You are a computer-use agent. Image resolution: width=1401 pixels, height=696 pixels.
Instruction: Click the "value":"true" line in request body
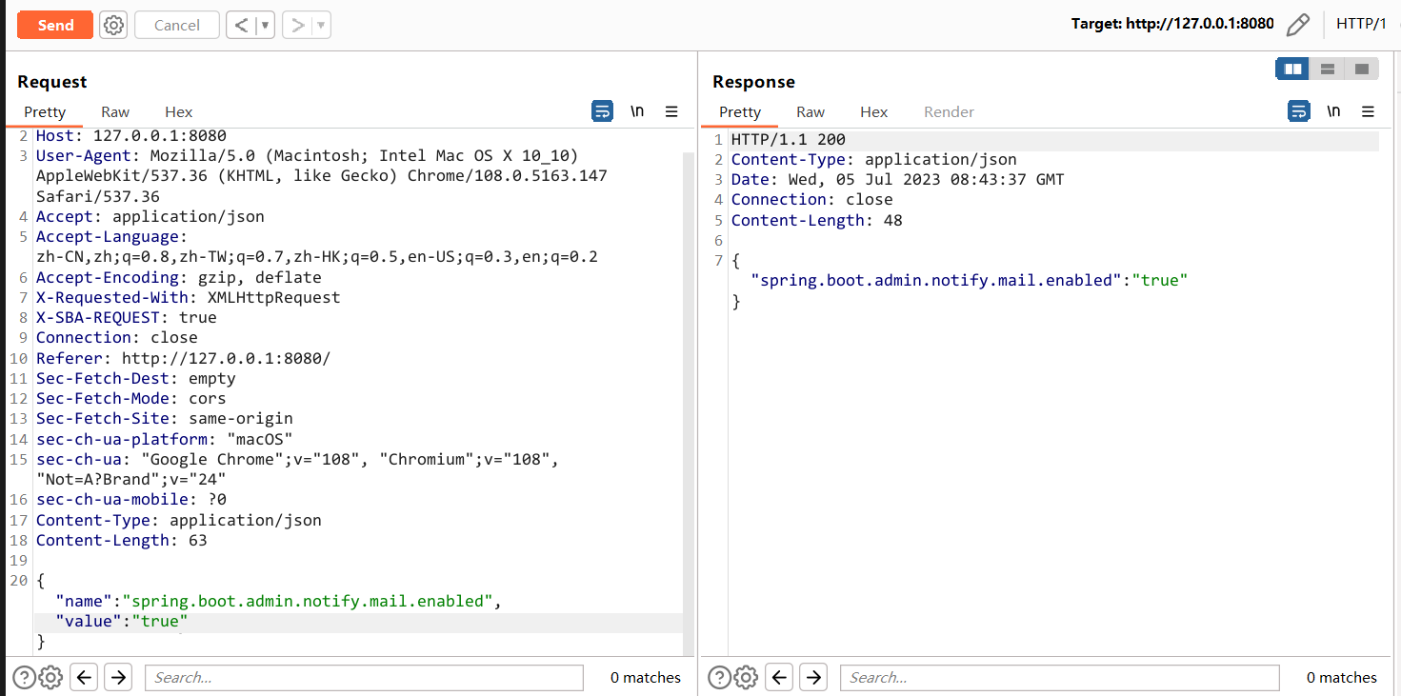122,622
